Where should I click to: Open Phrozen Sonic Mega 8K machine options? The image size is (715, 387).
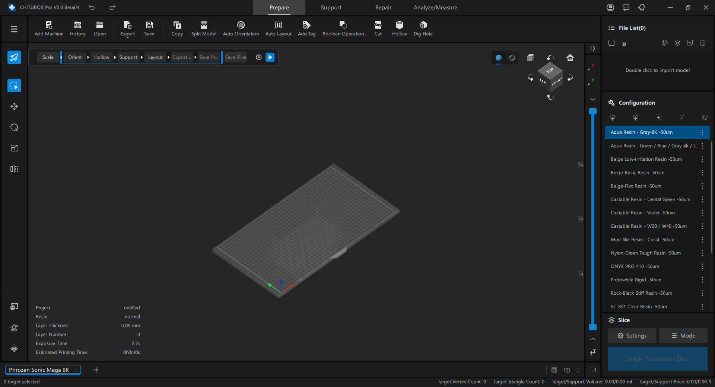(x=76, y=370)
